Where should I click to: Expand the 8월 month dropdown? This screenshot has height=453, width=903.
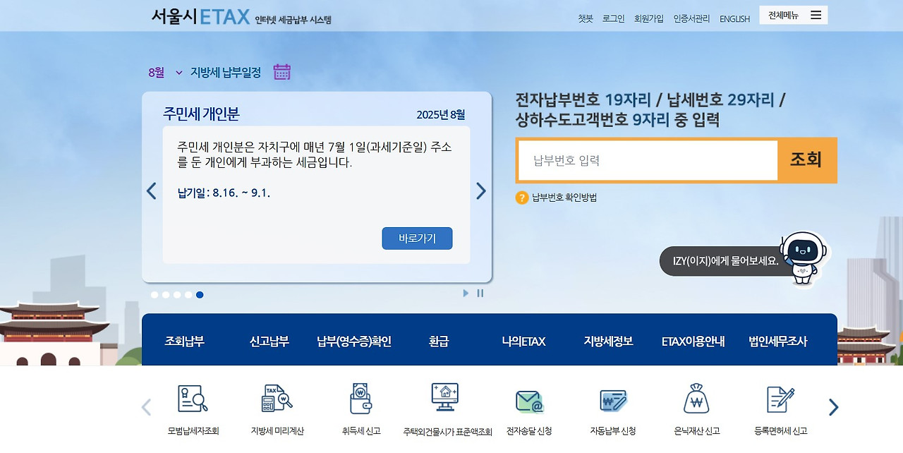tap(166, 72)
